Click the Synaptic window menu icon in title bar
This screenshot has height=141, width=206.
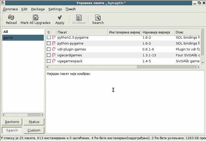click(2, 3)
